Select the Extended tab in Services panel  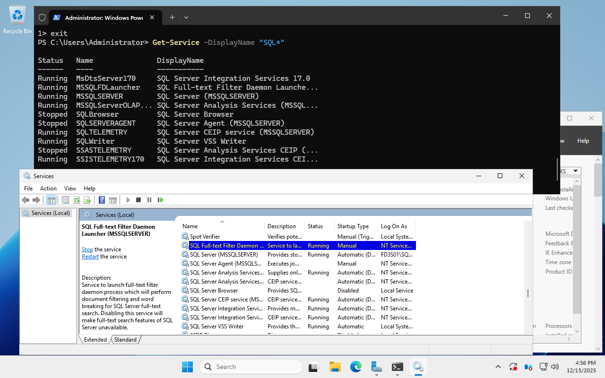click(95, 339)
